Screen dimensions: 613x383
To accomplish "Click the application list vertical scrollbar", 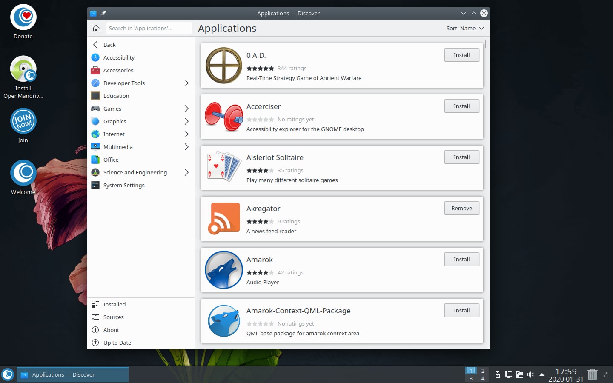I will coord(485,44).
